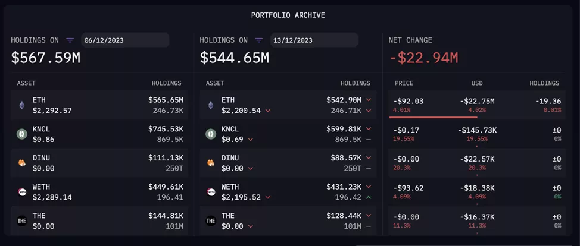
Task: Click the KNCL icon in 13/12/2023 holdings
Action: (211, 134)
